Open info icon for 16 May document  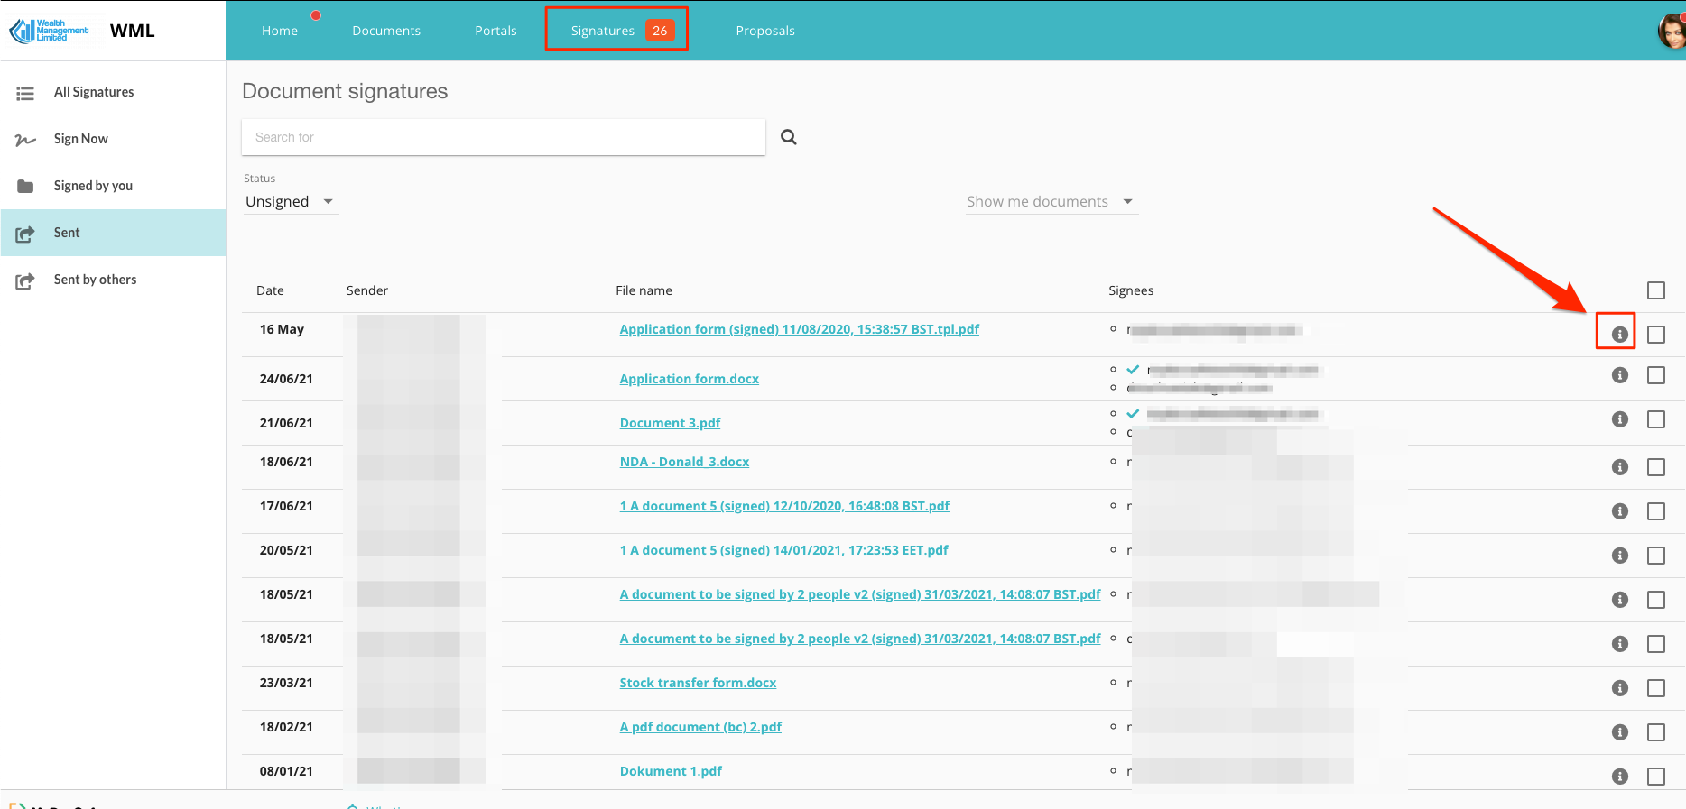[1619, 335]
